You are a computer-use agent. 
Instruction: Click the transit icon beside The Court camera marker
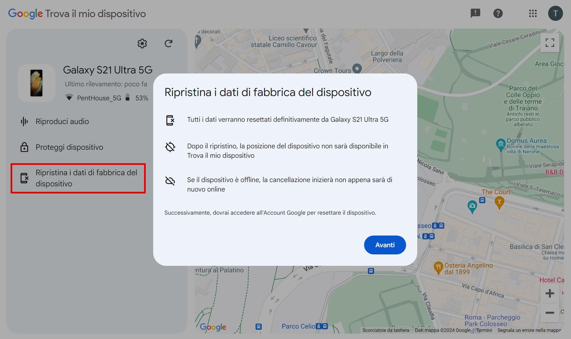tap(482, 200)
